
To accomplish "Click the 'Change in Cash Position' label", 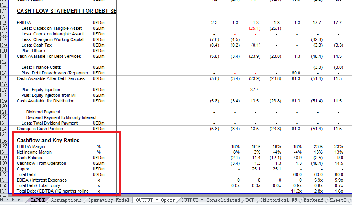I will pyautogui.click(x=40, y=129).
